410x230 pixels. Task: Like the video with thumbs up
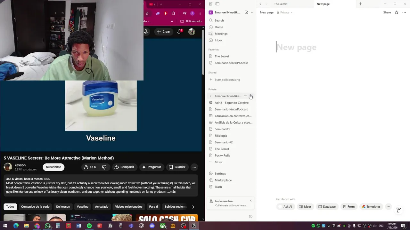click(89, 167)
